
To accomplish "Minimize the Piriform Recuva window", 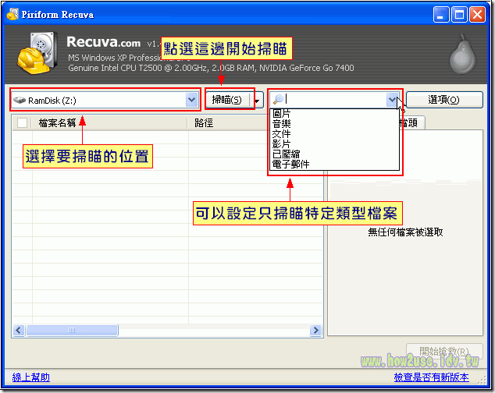I will [x=440, y=15].
